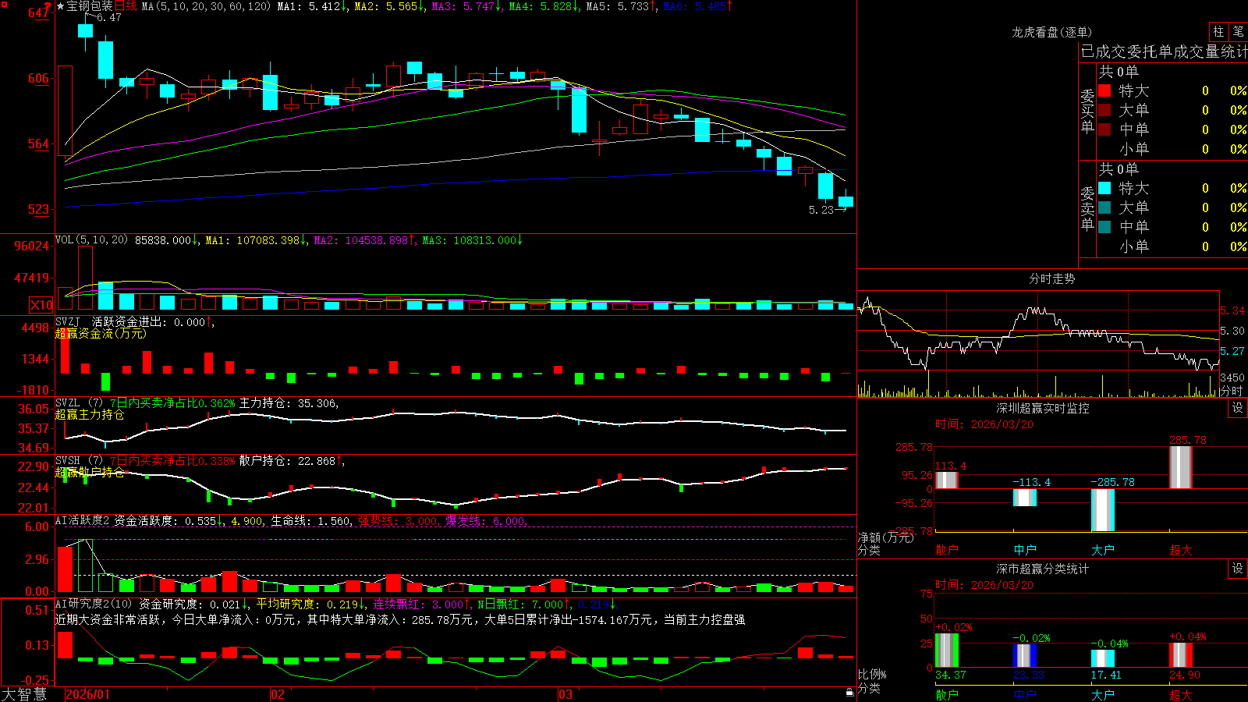1248x702 pixels.
Task: Click the cyan 特大 sell order swatch
Action: click(1104, 188)
